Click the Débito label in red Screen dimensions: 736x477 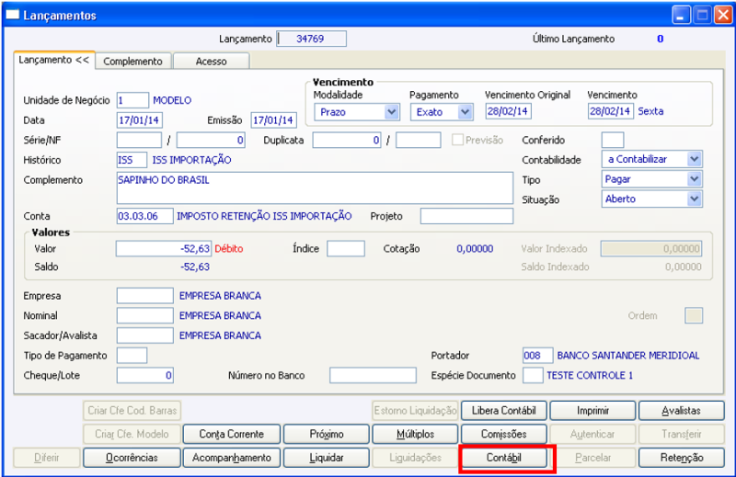[x=229, y=248]
